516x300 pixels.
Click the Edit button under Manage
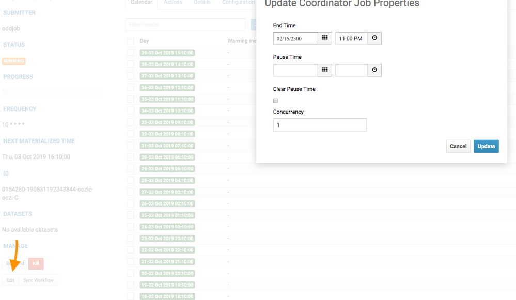pos(10,280)
